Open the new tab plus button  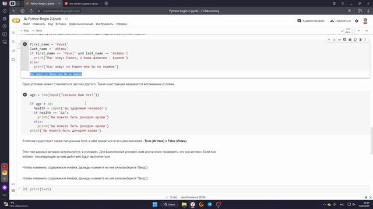(106, 3)
